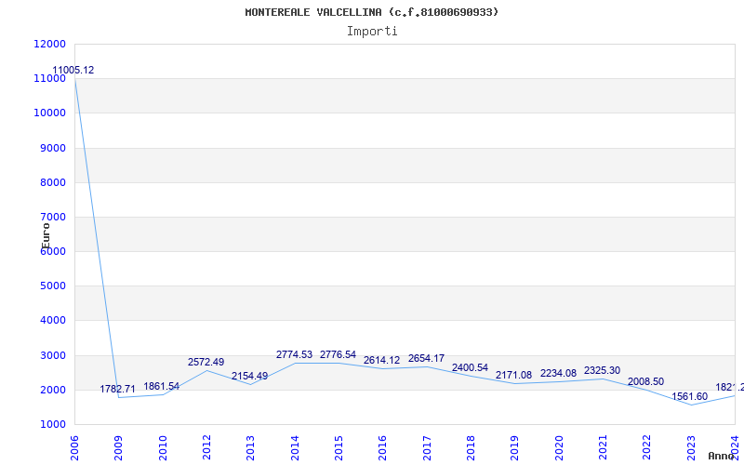Screen dimensions: 744x465
Task: Click the Euro y-axis title
Action: (x=46, y=234)
